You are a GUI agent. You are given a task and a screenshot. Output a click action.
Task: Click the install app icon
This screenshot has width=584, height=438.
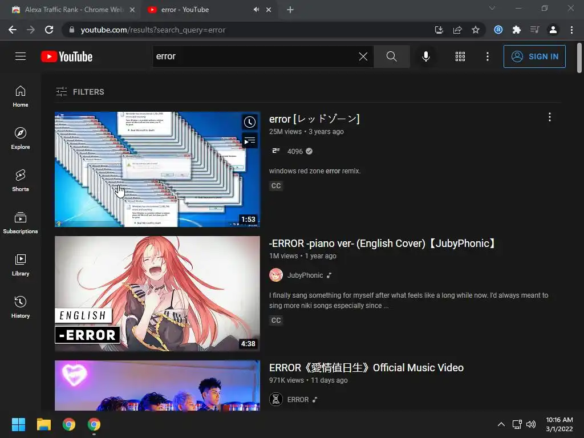tap(439, 30)
